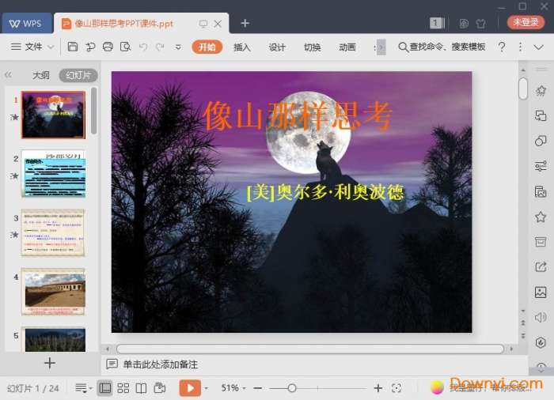Viewport: 554px width, 400px height.
Task: Click the help question mark icon
Action: pyautogui.click(x=502, y=47)
